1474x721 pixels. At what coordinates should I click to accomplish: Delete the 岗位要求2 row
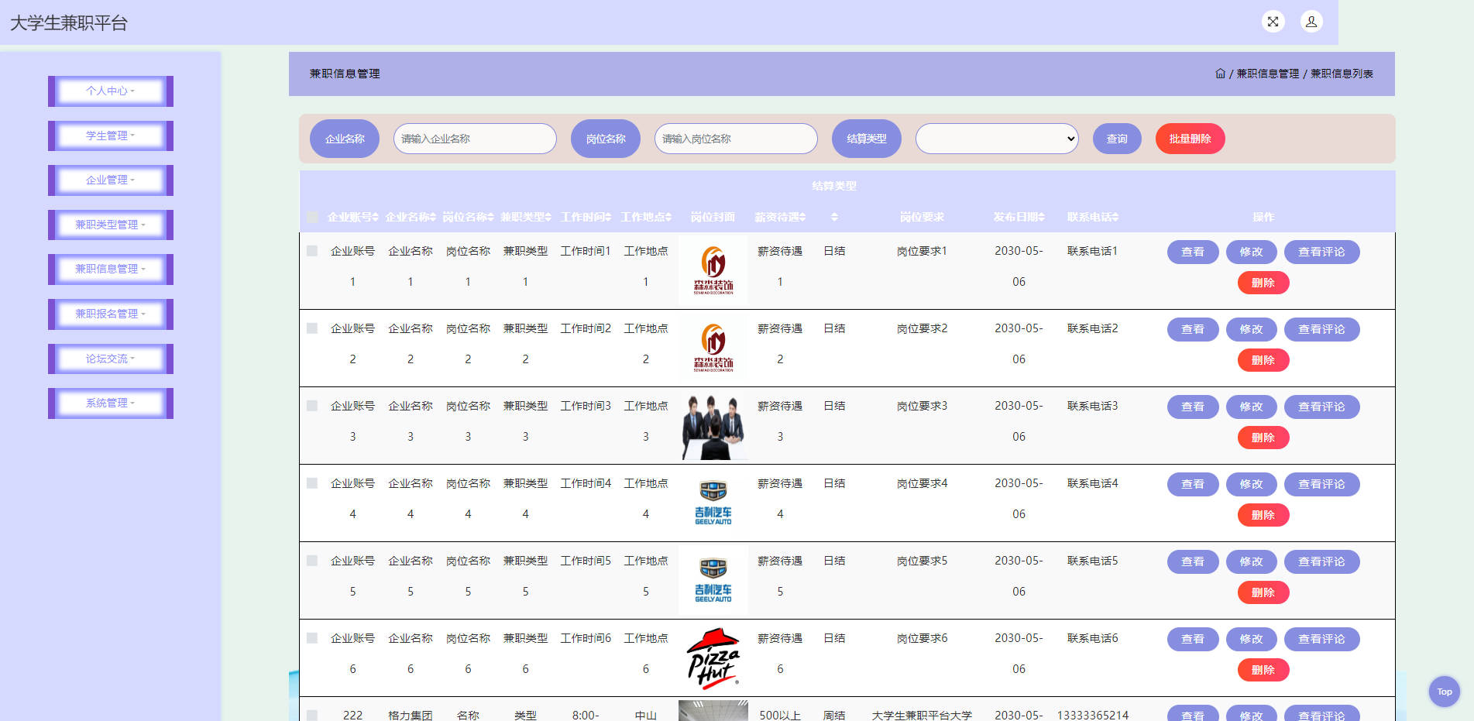(x=1263, y=360)
